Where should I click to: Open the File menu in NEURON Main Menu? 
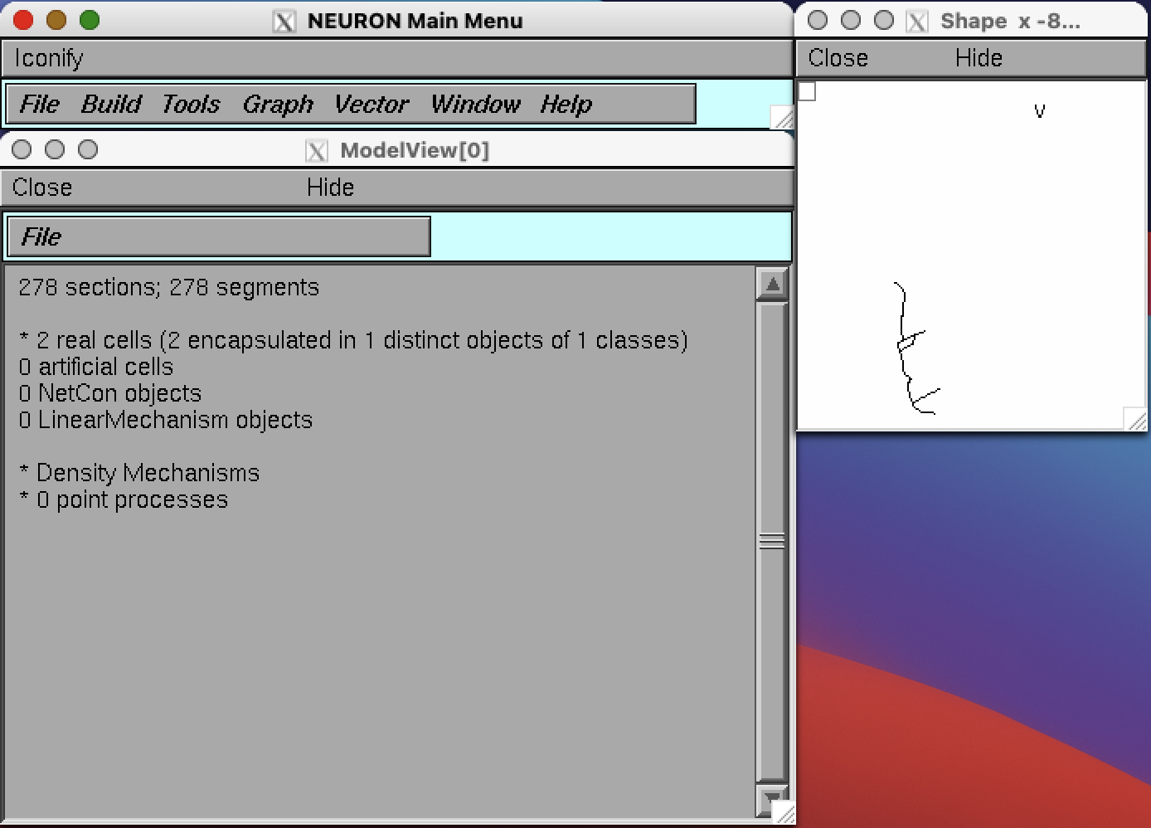39,105
